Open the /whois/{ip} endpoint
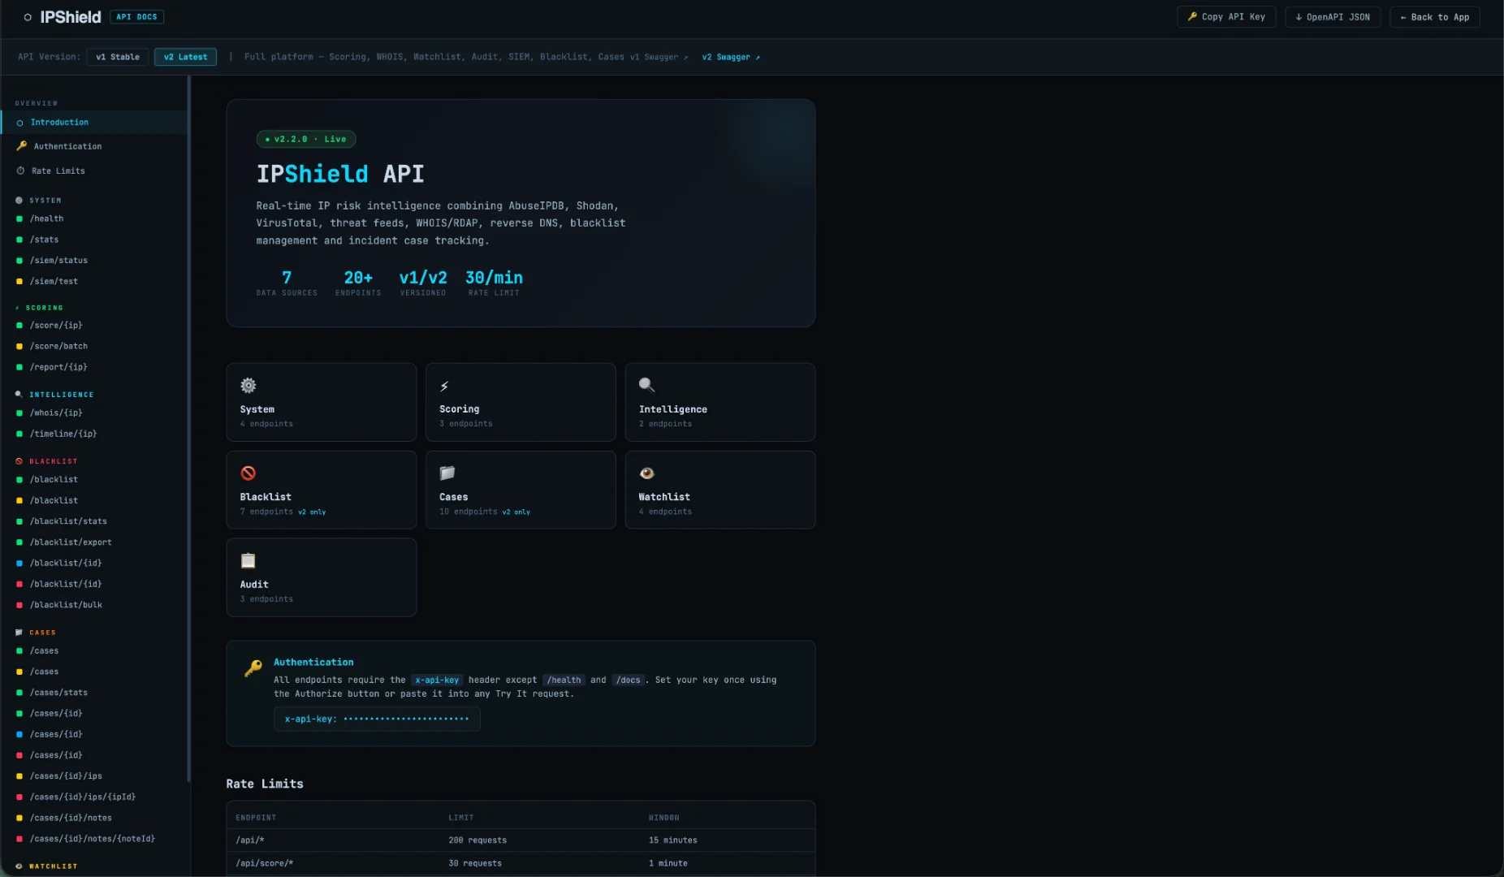1504x877 pixels. click(94, 413)
